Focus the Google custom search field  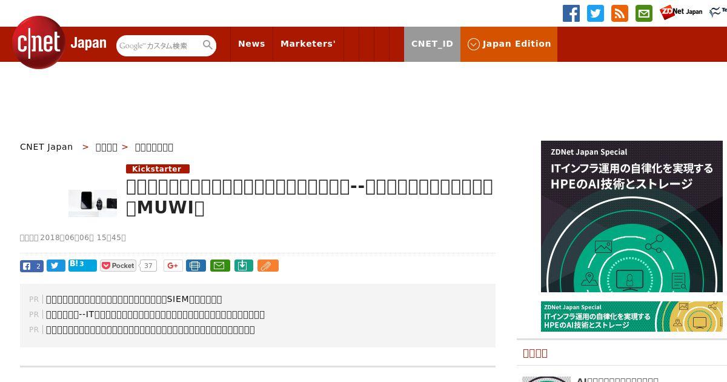[159, 45]
